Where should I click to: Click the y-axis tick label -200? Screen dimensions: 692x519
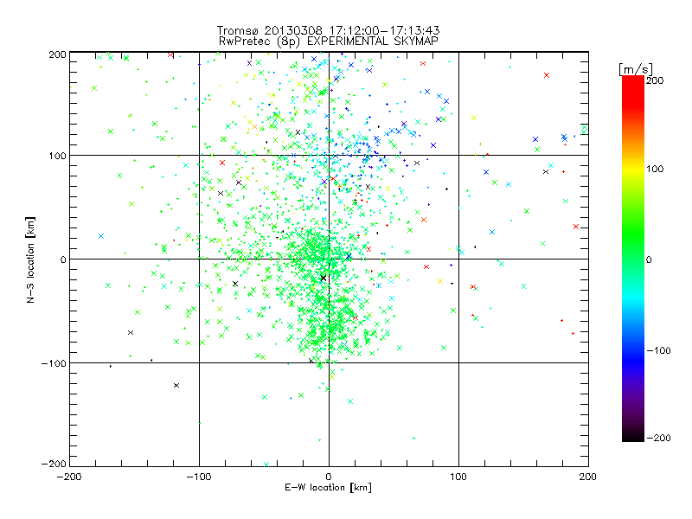pos(54,464)
